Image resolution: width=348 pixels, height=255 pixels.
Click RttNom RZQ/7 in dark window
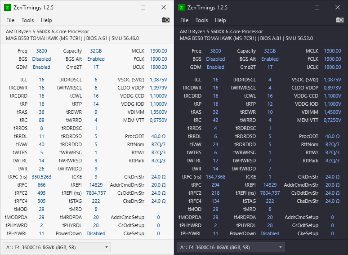click(x=332, y=144)
